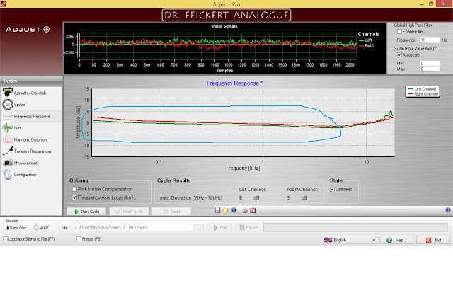Screen dimensions: 453x288
Task: Click the Play button
Action: 220,228
